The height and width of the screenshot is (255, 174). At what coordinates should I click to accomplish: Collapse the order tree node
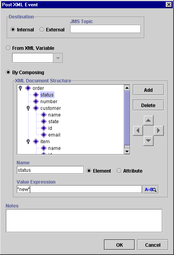pos(20,88)
